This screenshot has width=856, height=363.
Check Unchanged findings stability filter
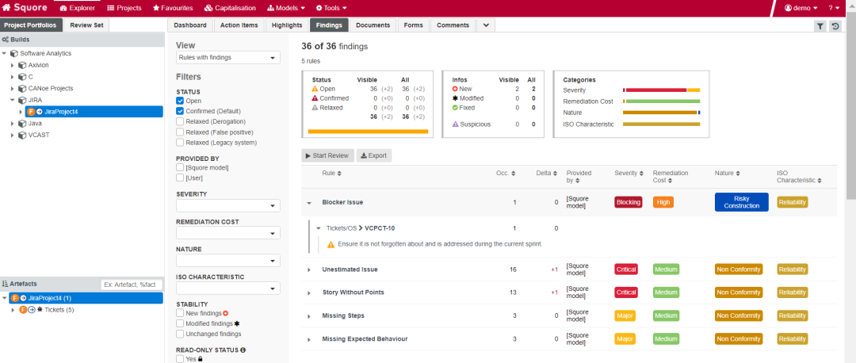click(180, 334)
